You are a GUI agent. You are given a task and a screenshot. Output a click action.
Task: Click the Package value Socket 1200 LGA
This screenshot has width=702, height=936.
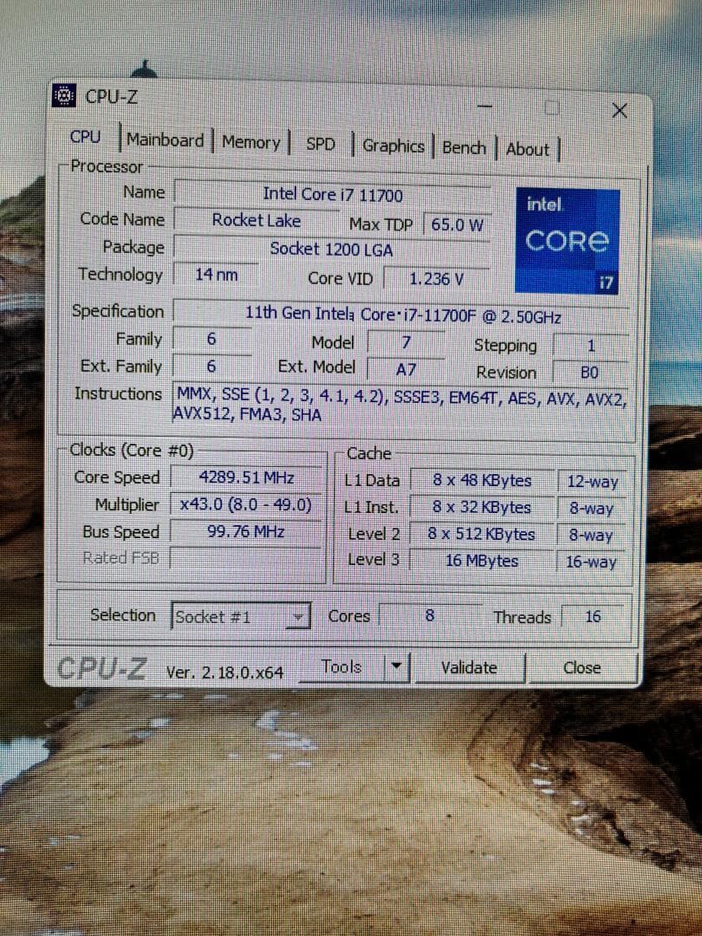click(x=332, y=249)
